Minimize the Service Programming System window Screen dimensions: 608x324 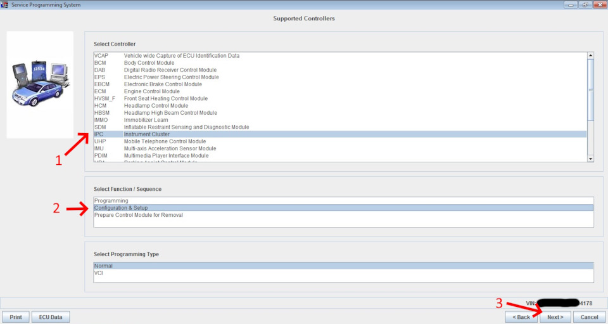tap(571, 4)
